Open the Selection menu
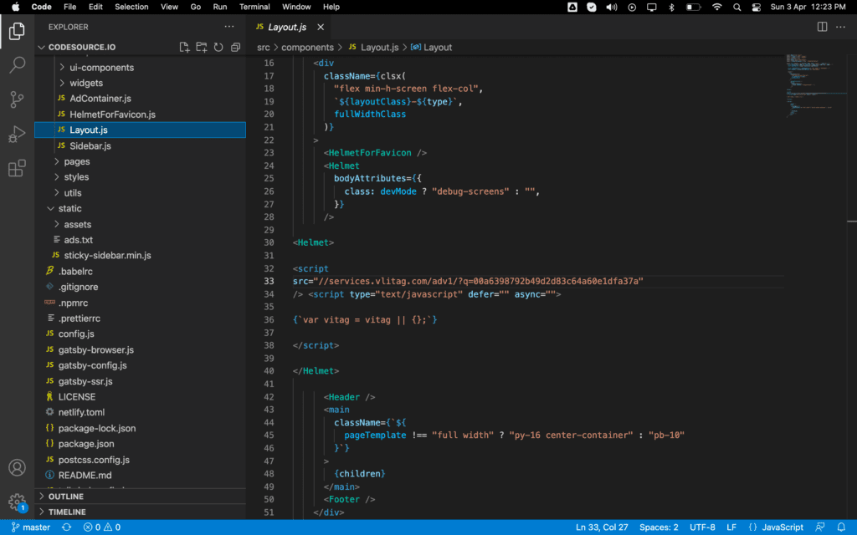Image resolution: width=857 pixels, height=535 pixels. (x=131, y=7)
